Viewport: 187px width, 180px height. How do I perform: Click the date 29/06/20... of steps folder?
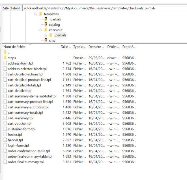[96, 58]
